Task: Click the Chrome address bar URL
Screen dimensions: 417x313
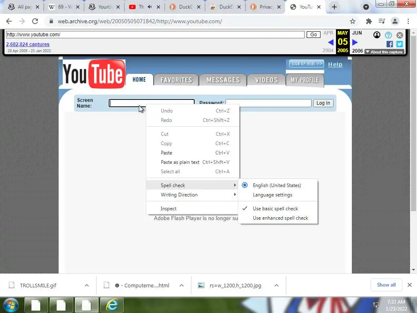Action: click(x=140, y=21)
